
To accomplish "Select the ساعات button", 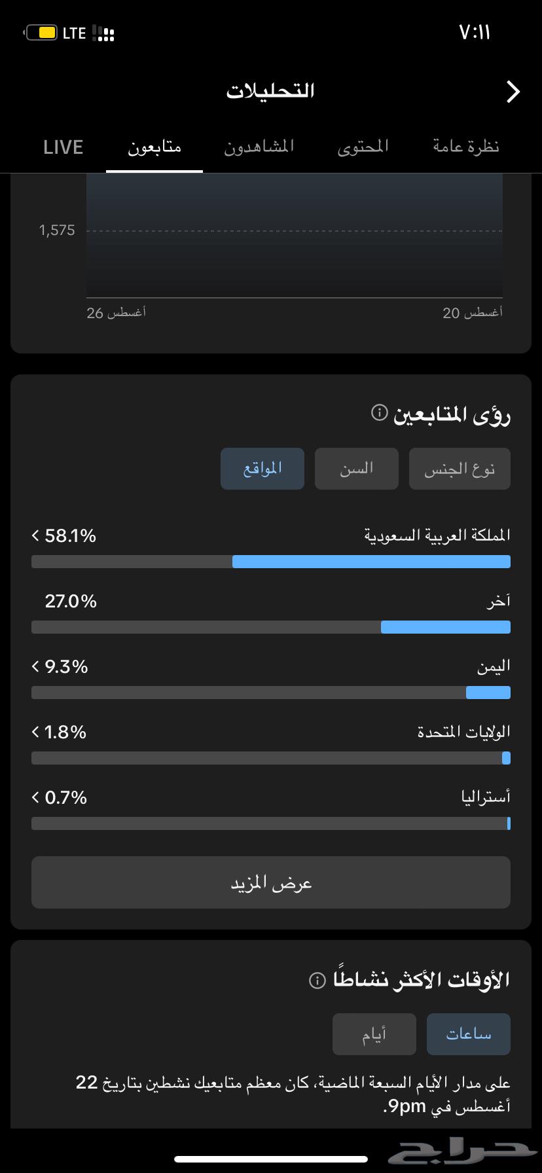I will (469, 1034).
